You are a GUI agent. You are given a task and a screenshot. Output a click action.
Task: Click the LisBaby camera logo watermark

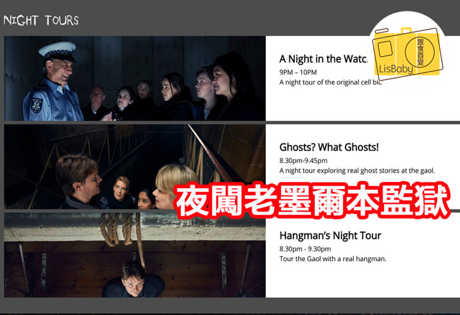pyautogui.click(x=408, y=53)
